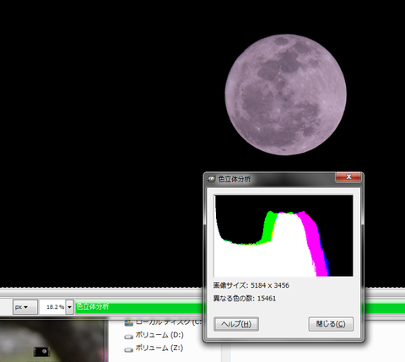Click the Local Disk (C:) drive icon
The width and height of the screenshot is (405, 362).
tap(129, 322)
